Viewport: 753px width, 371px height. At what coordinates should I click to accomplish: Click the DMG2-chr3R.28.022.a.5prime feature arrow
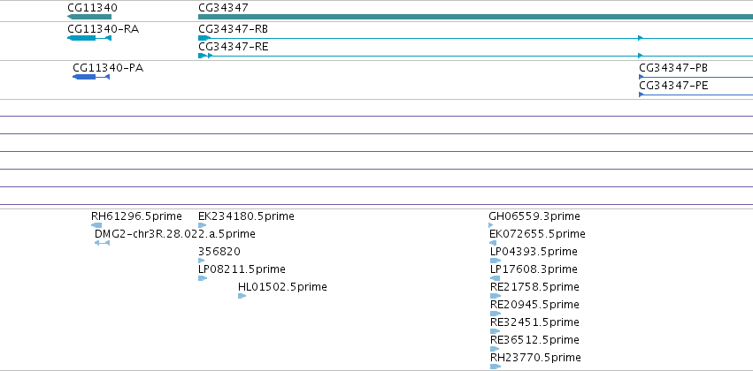[102, 243]
